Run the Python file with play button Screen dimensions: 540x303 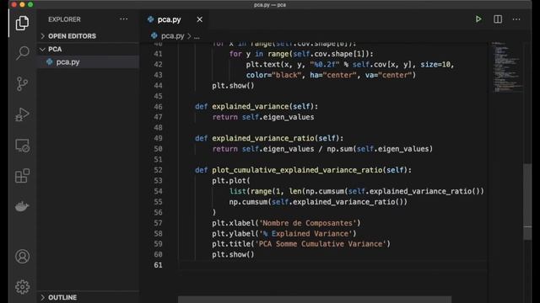click(478, 19)
